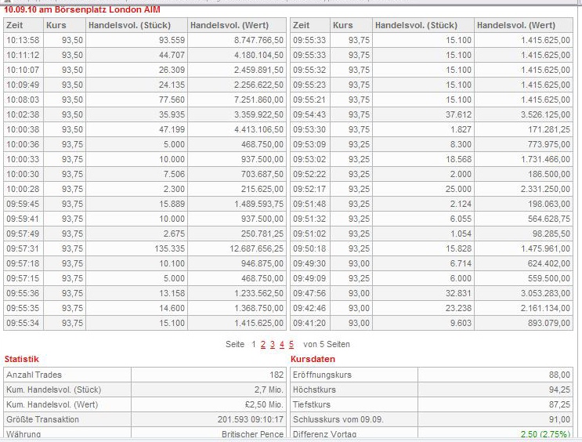The image size is (582, 442).
Task: Click right Handelsvol. (Wert) column header
Action: [x=523, y=25]
